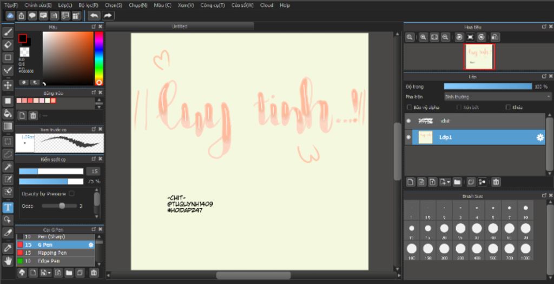The width and height of the screenshot is (554, 284).
Task: Open Lớp1 layer settings gear
Action: [540, 137]
